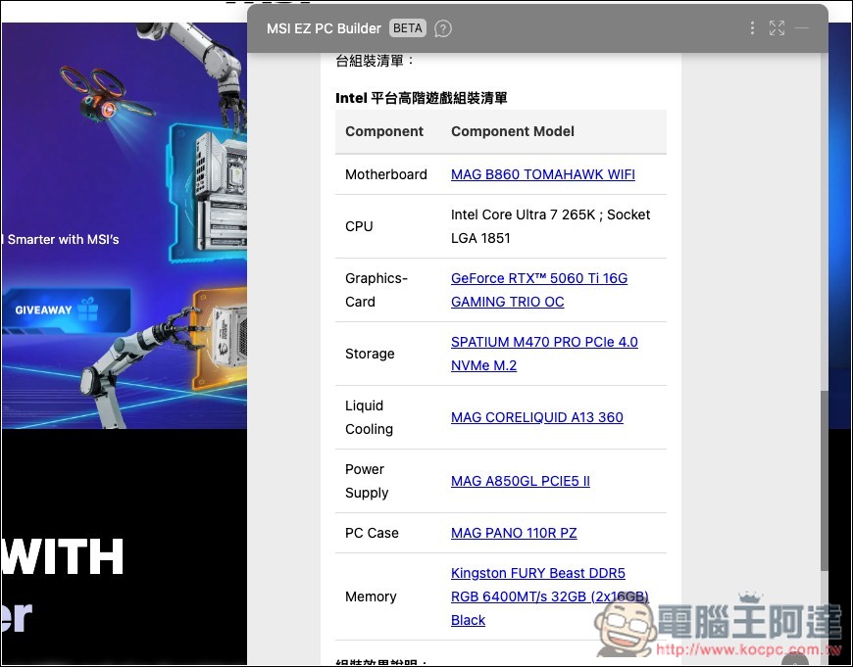Click the MSI EZ PC Builder title
Image resolution: width=853 pixels, height=667 pixels.
[324, 28]
